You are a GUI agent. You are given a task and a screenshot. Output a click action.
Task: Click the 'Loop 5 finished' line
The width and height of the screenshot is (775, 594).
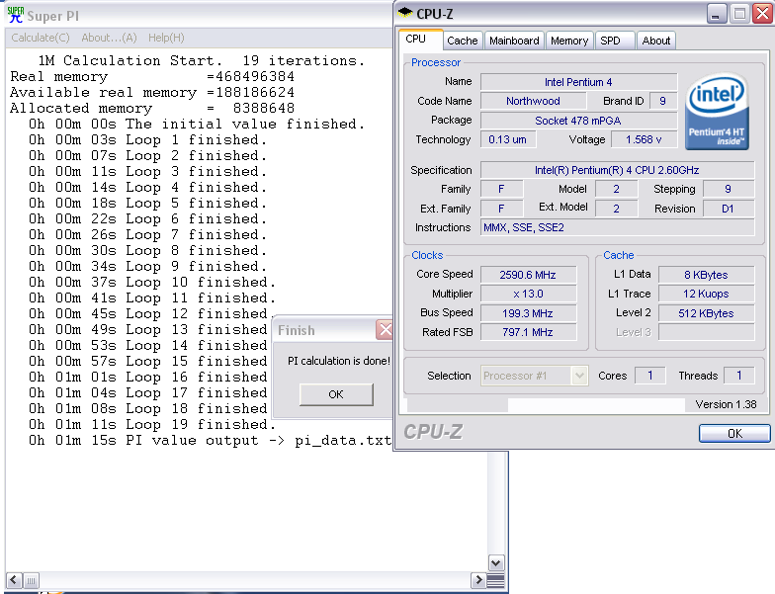(147, 204)
